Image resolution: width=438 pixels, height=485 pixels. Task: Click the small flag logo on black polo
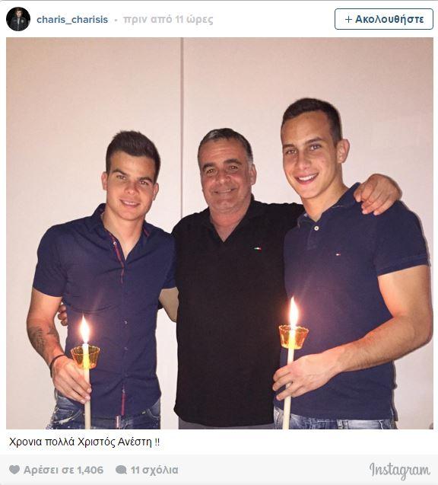(257, 248)
